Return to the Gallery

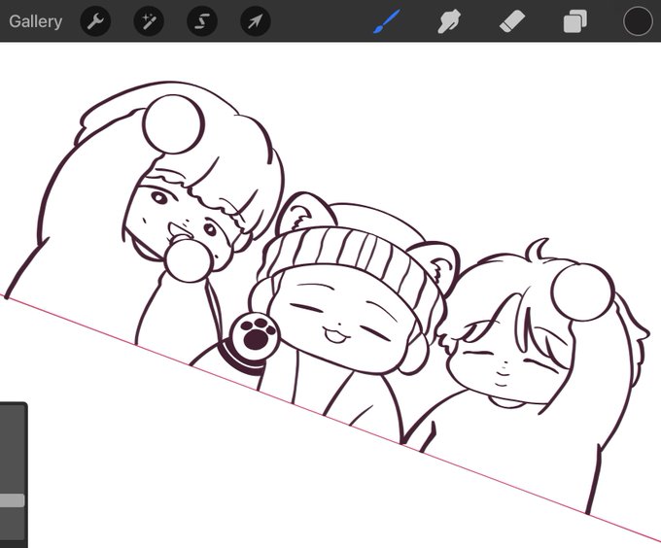35,21
